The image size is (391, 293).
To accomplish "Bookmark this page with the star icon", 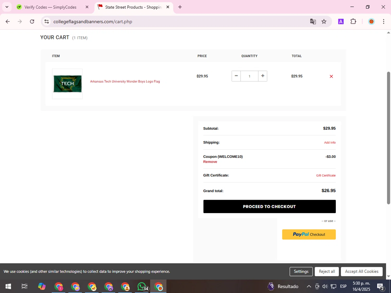I will [x=324, y=22].
